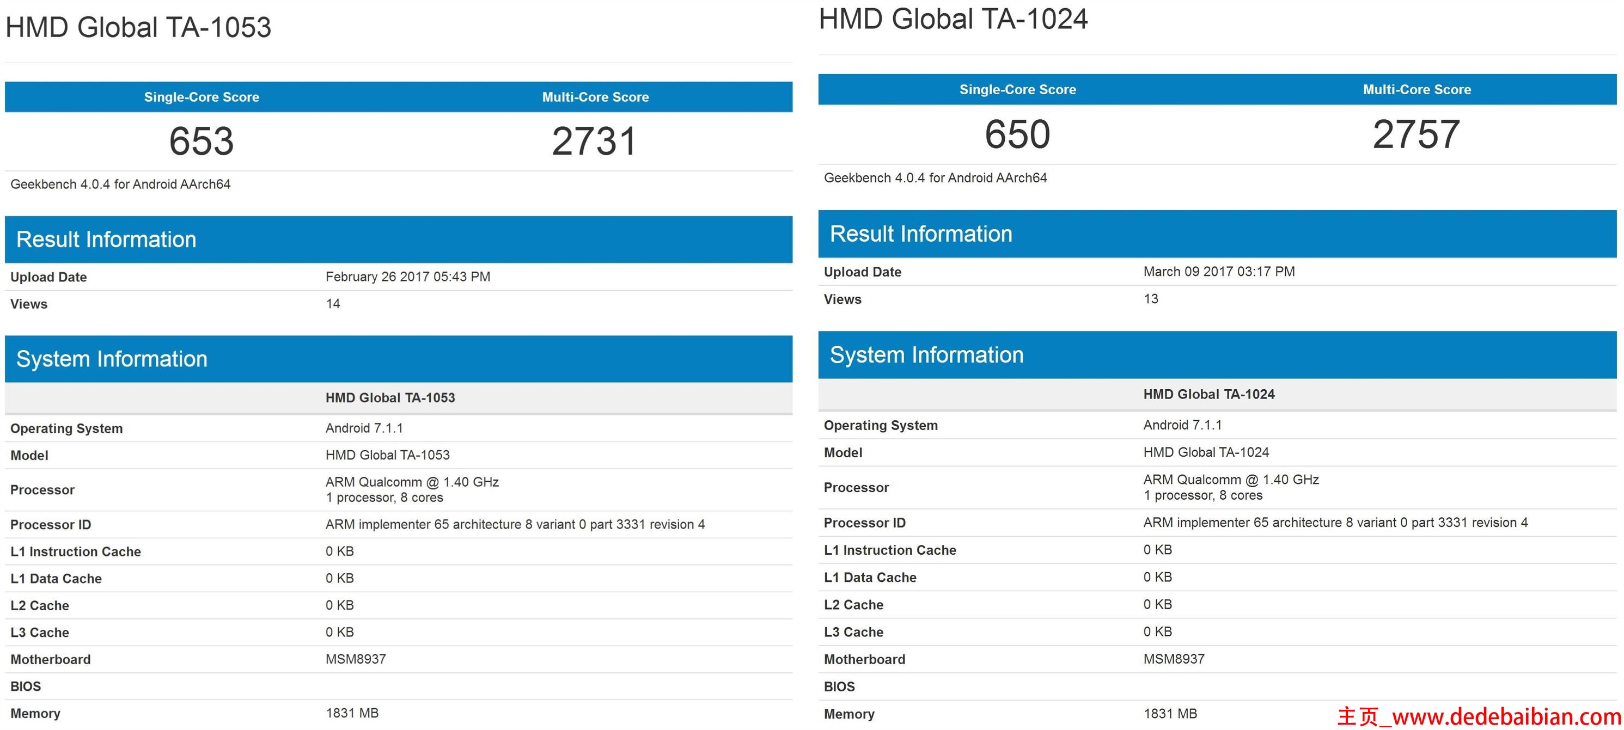The height and width of the screenshot is (730, 1624).
Task: Select ARM Qualcomm @ 1.40 GHz in TA-1024 panel
Action: (1231, 480)
